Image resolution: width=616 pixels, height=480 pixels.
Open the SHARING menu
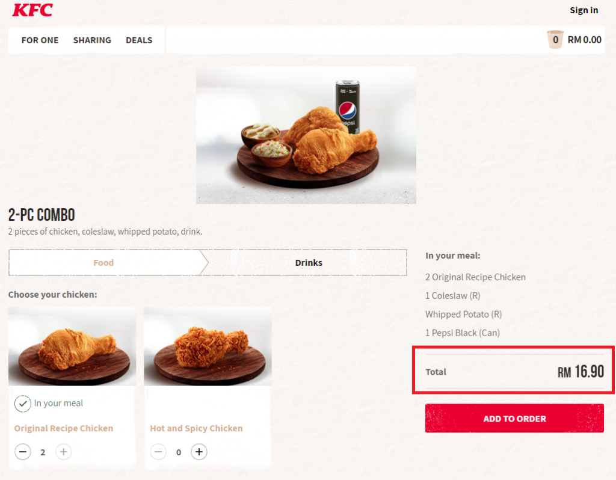pos(92,40)
